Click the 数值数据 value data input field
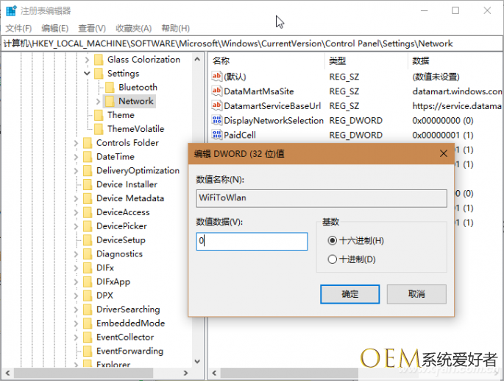The image size is (504, 381). [252, 241]
